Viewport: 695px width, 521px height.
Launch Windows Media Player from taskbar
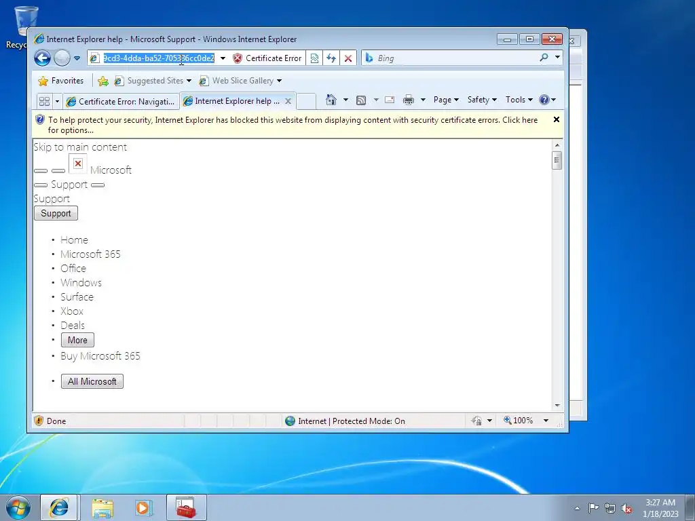coord(143,507)
